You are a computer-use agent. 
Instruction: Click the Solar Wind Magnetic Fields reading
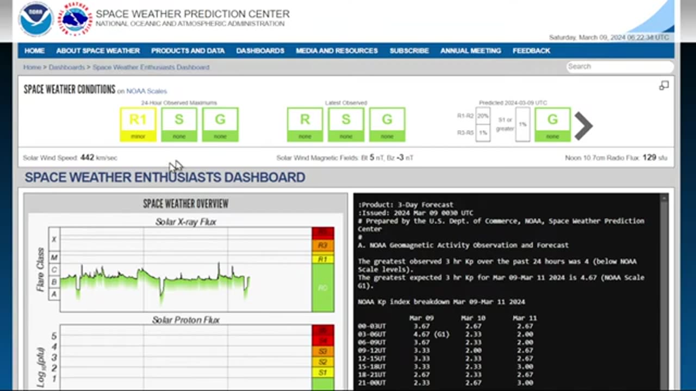pos(345,158)
